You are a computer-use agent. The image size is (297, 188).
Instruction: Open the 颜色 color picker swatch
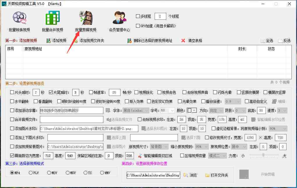(192, 110)
